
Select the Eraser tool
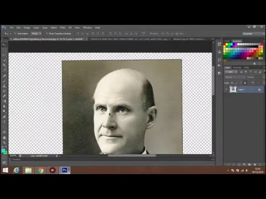(4, 96)
